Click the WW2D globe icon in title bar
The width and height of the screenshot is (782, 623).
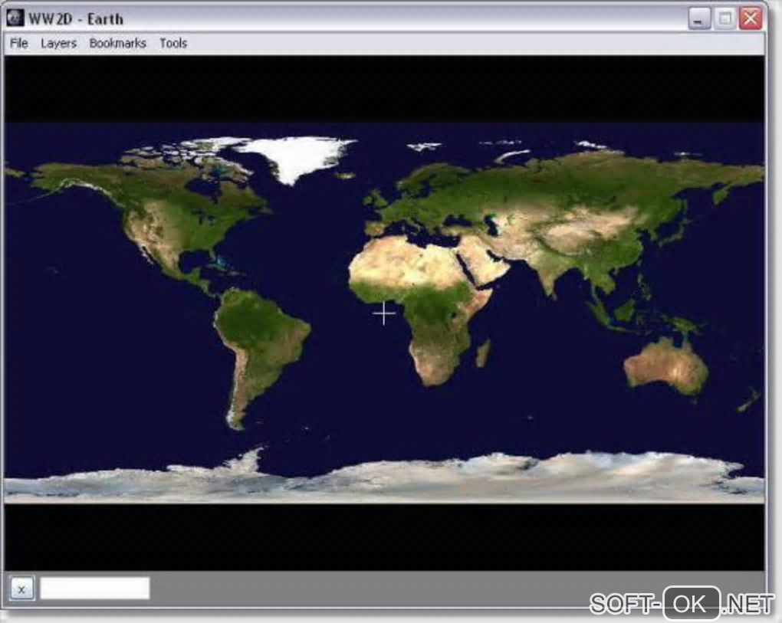click(15, 18)
